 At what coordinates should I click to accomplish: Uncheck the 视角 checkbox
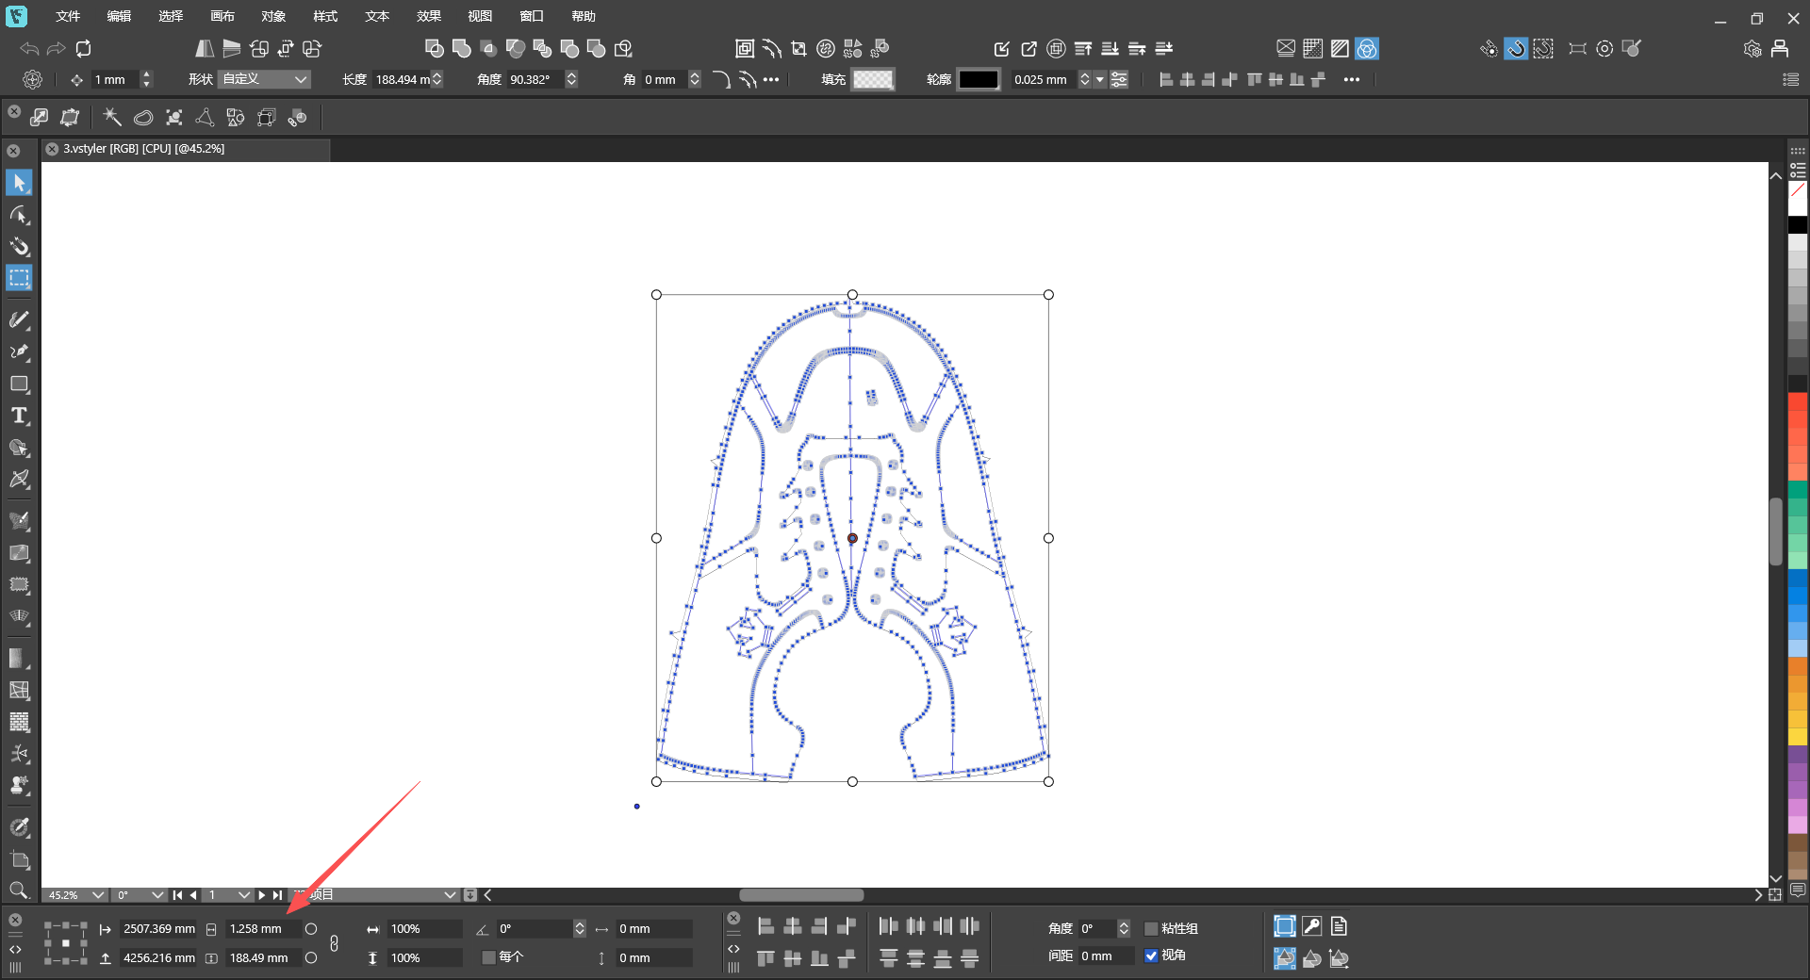1150,955
